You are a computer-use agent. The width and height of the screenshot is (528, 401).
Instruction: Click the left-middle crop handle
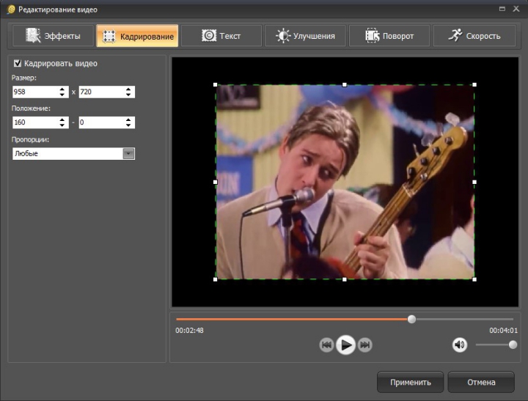(x=215, y=182)
